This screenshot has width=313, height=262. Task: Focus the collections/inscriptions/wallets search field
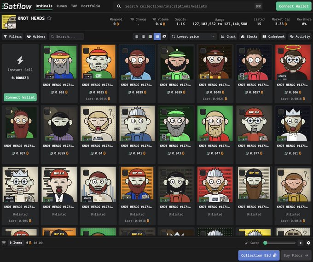[188, 6]
